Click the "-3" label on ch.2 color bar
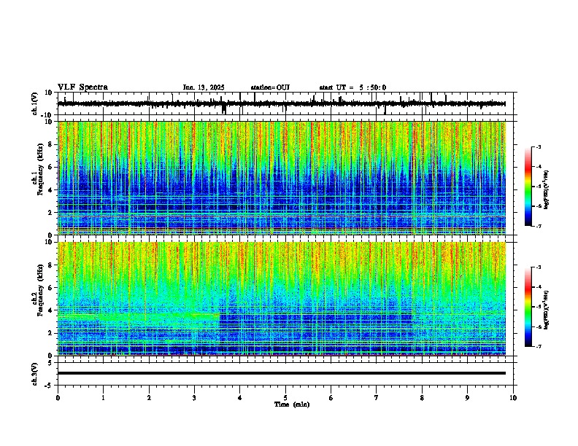Screen dimensions: 578x446 (x=539, y=267)
